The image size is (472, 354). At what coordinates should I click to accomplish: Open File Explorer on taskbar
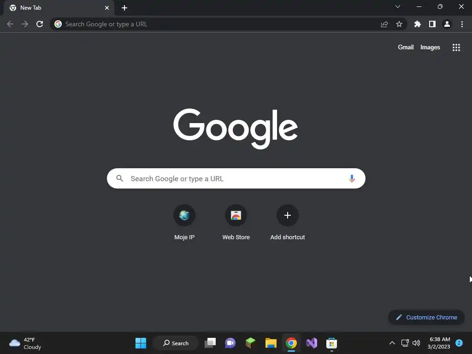pos(271,343)
